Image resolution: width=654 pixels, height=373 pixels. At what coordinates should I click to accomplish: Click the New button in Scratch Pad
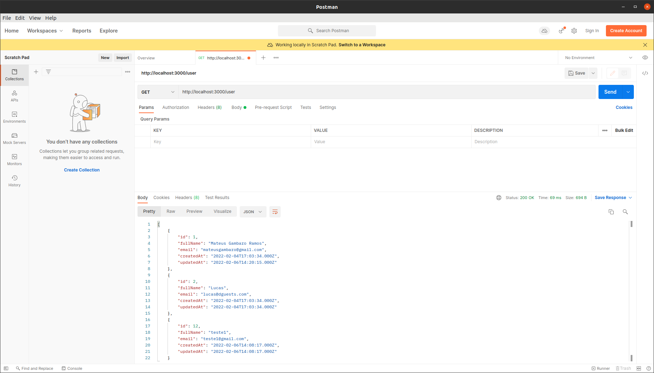tap(105, 58)
